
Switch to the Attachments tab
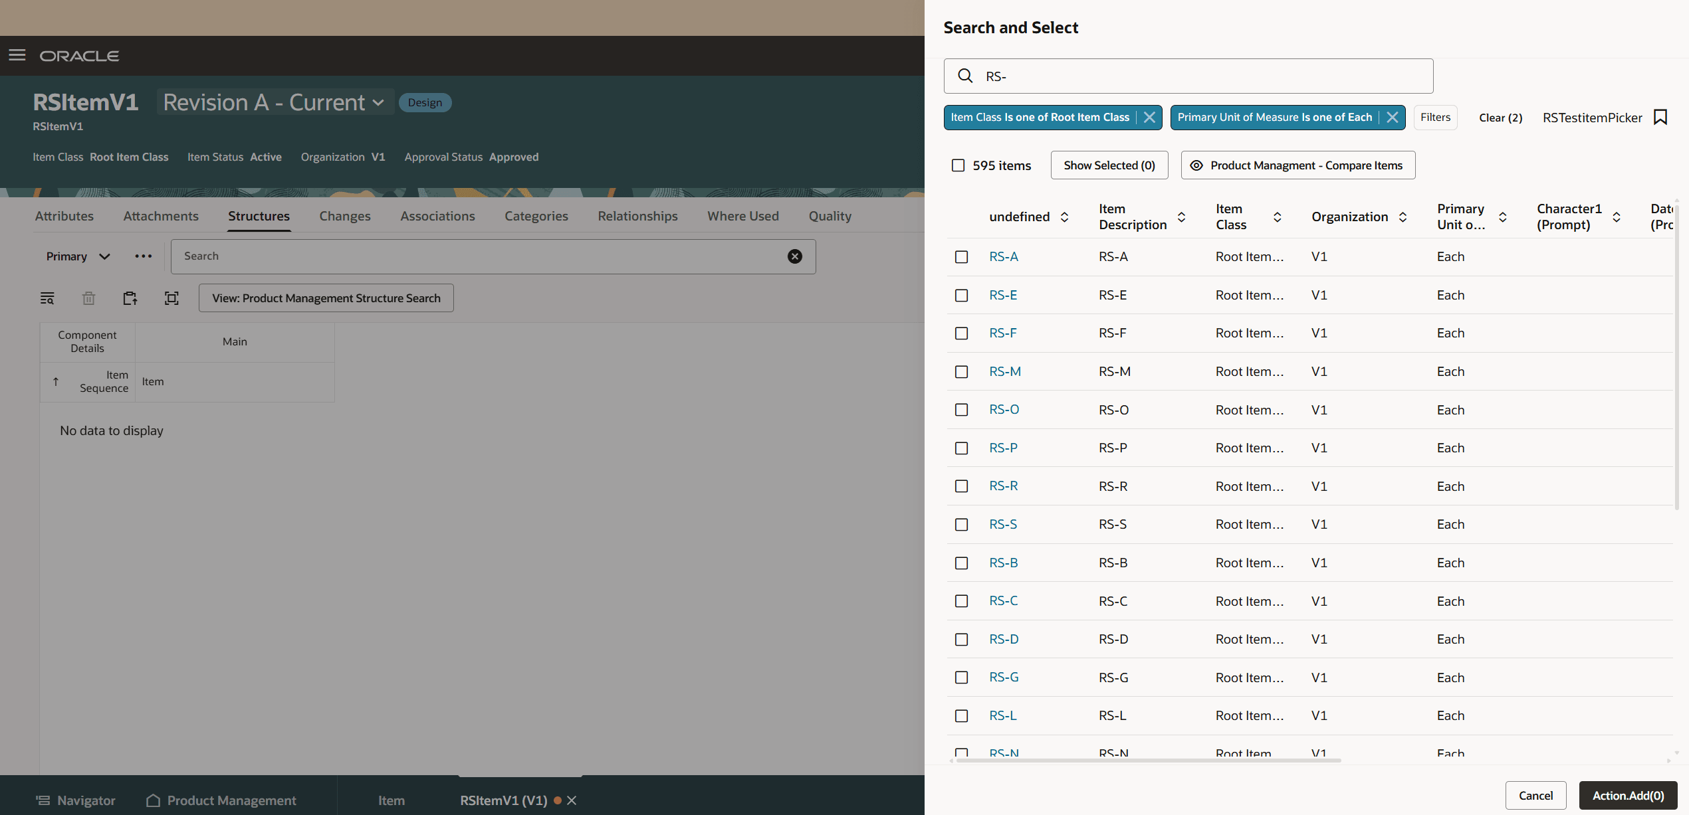161,216
